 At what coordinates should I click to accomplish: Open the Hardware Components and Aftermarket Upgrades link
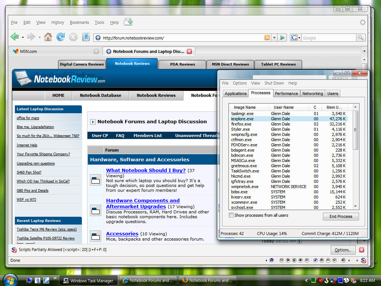[143, 204]
